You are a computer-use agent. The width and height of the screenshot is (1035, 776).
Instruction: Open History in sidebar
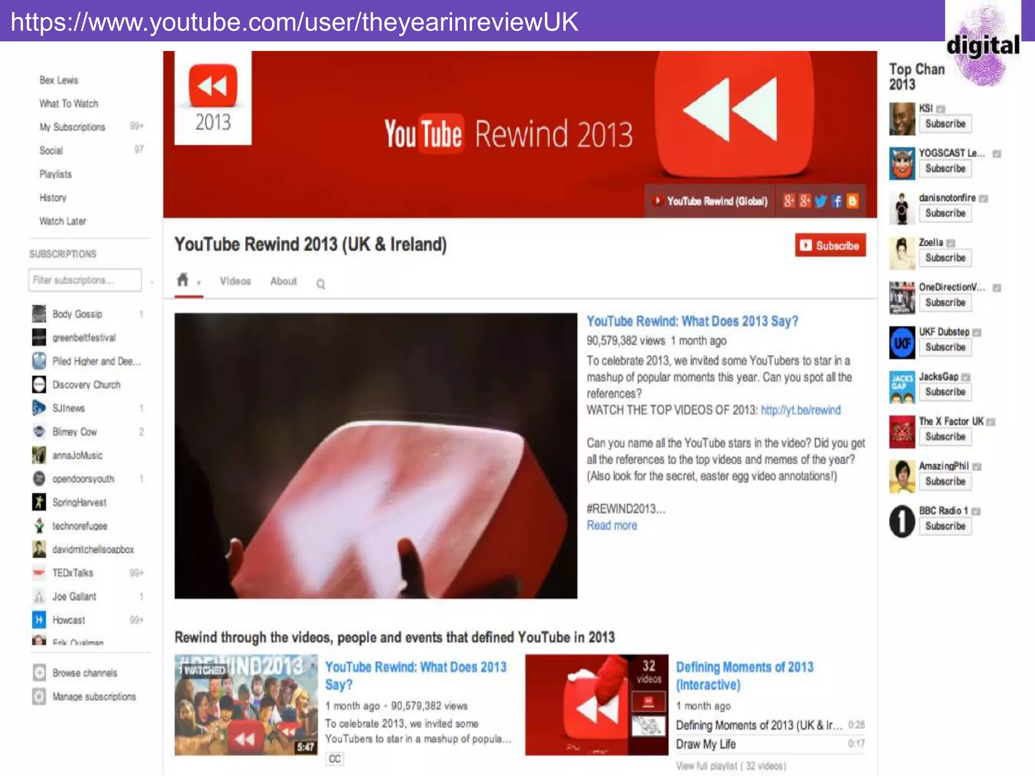[53, 198]
